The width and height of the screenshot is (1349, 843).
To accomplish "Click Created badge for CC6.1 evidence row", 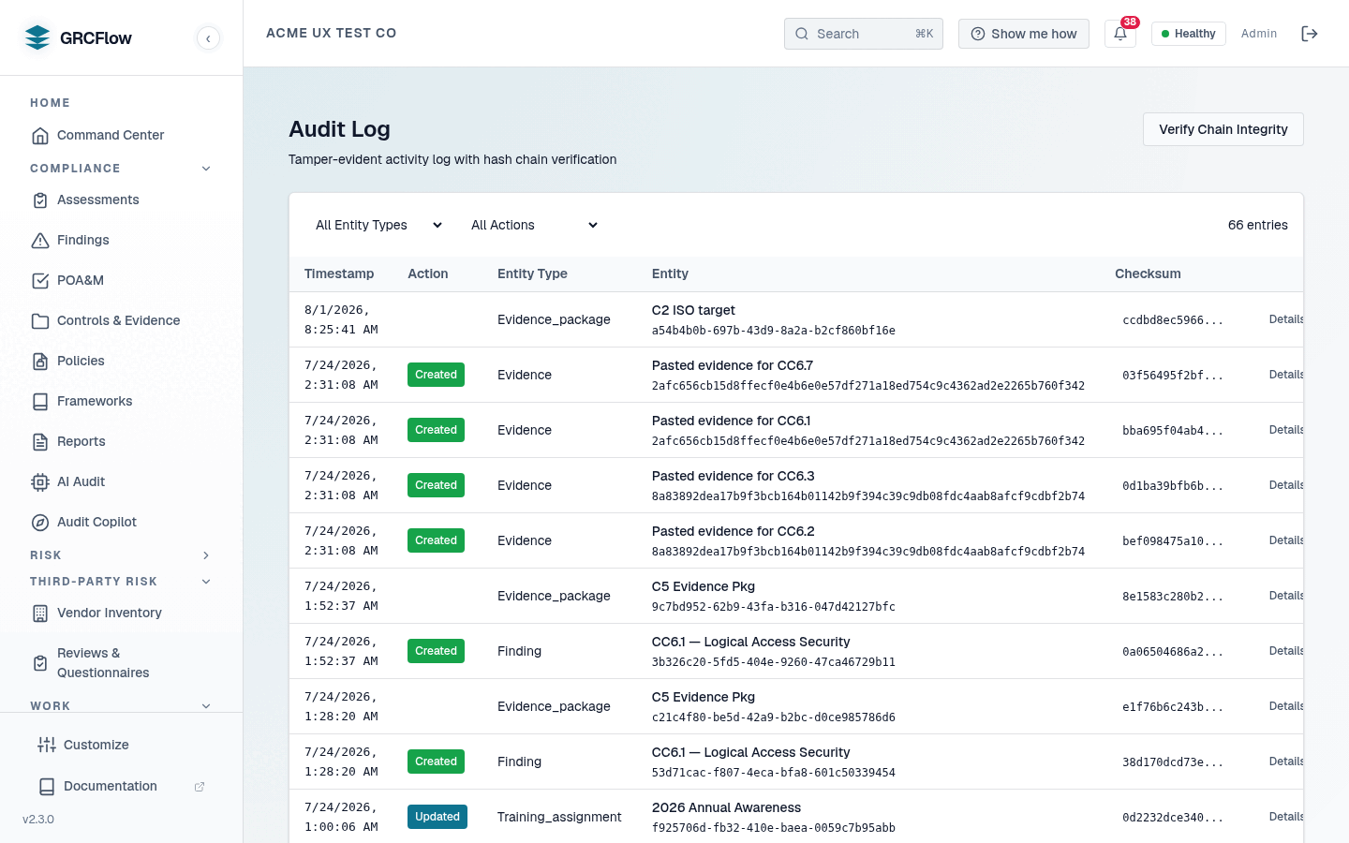I will point(436,430).
